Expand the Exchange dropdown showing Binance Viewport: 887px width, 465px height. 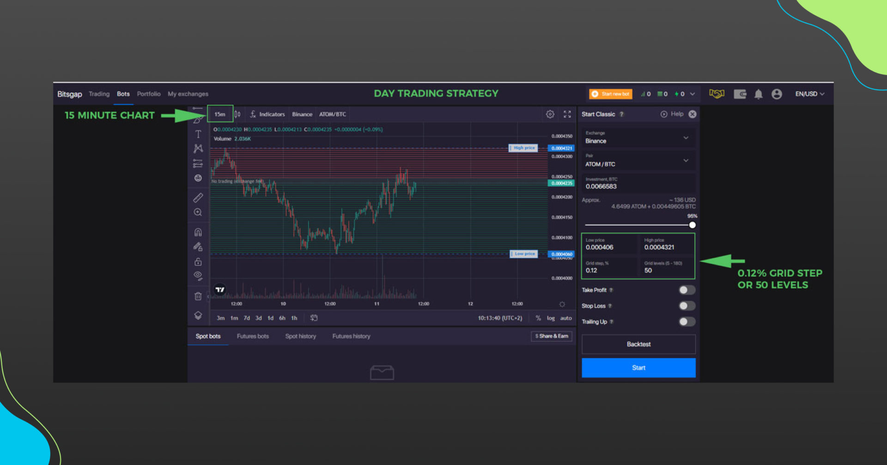click(x=638, y=138)
